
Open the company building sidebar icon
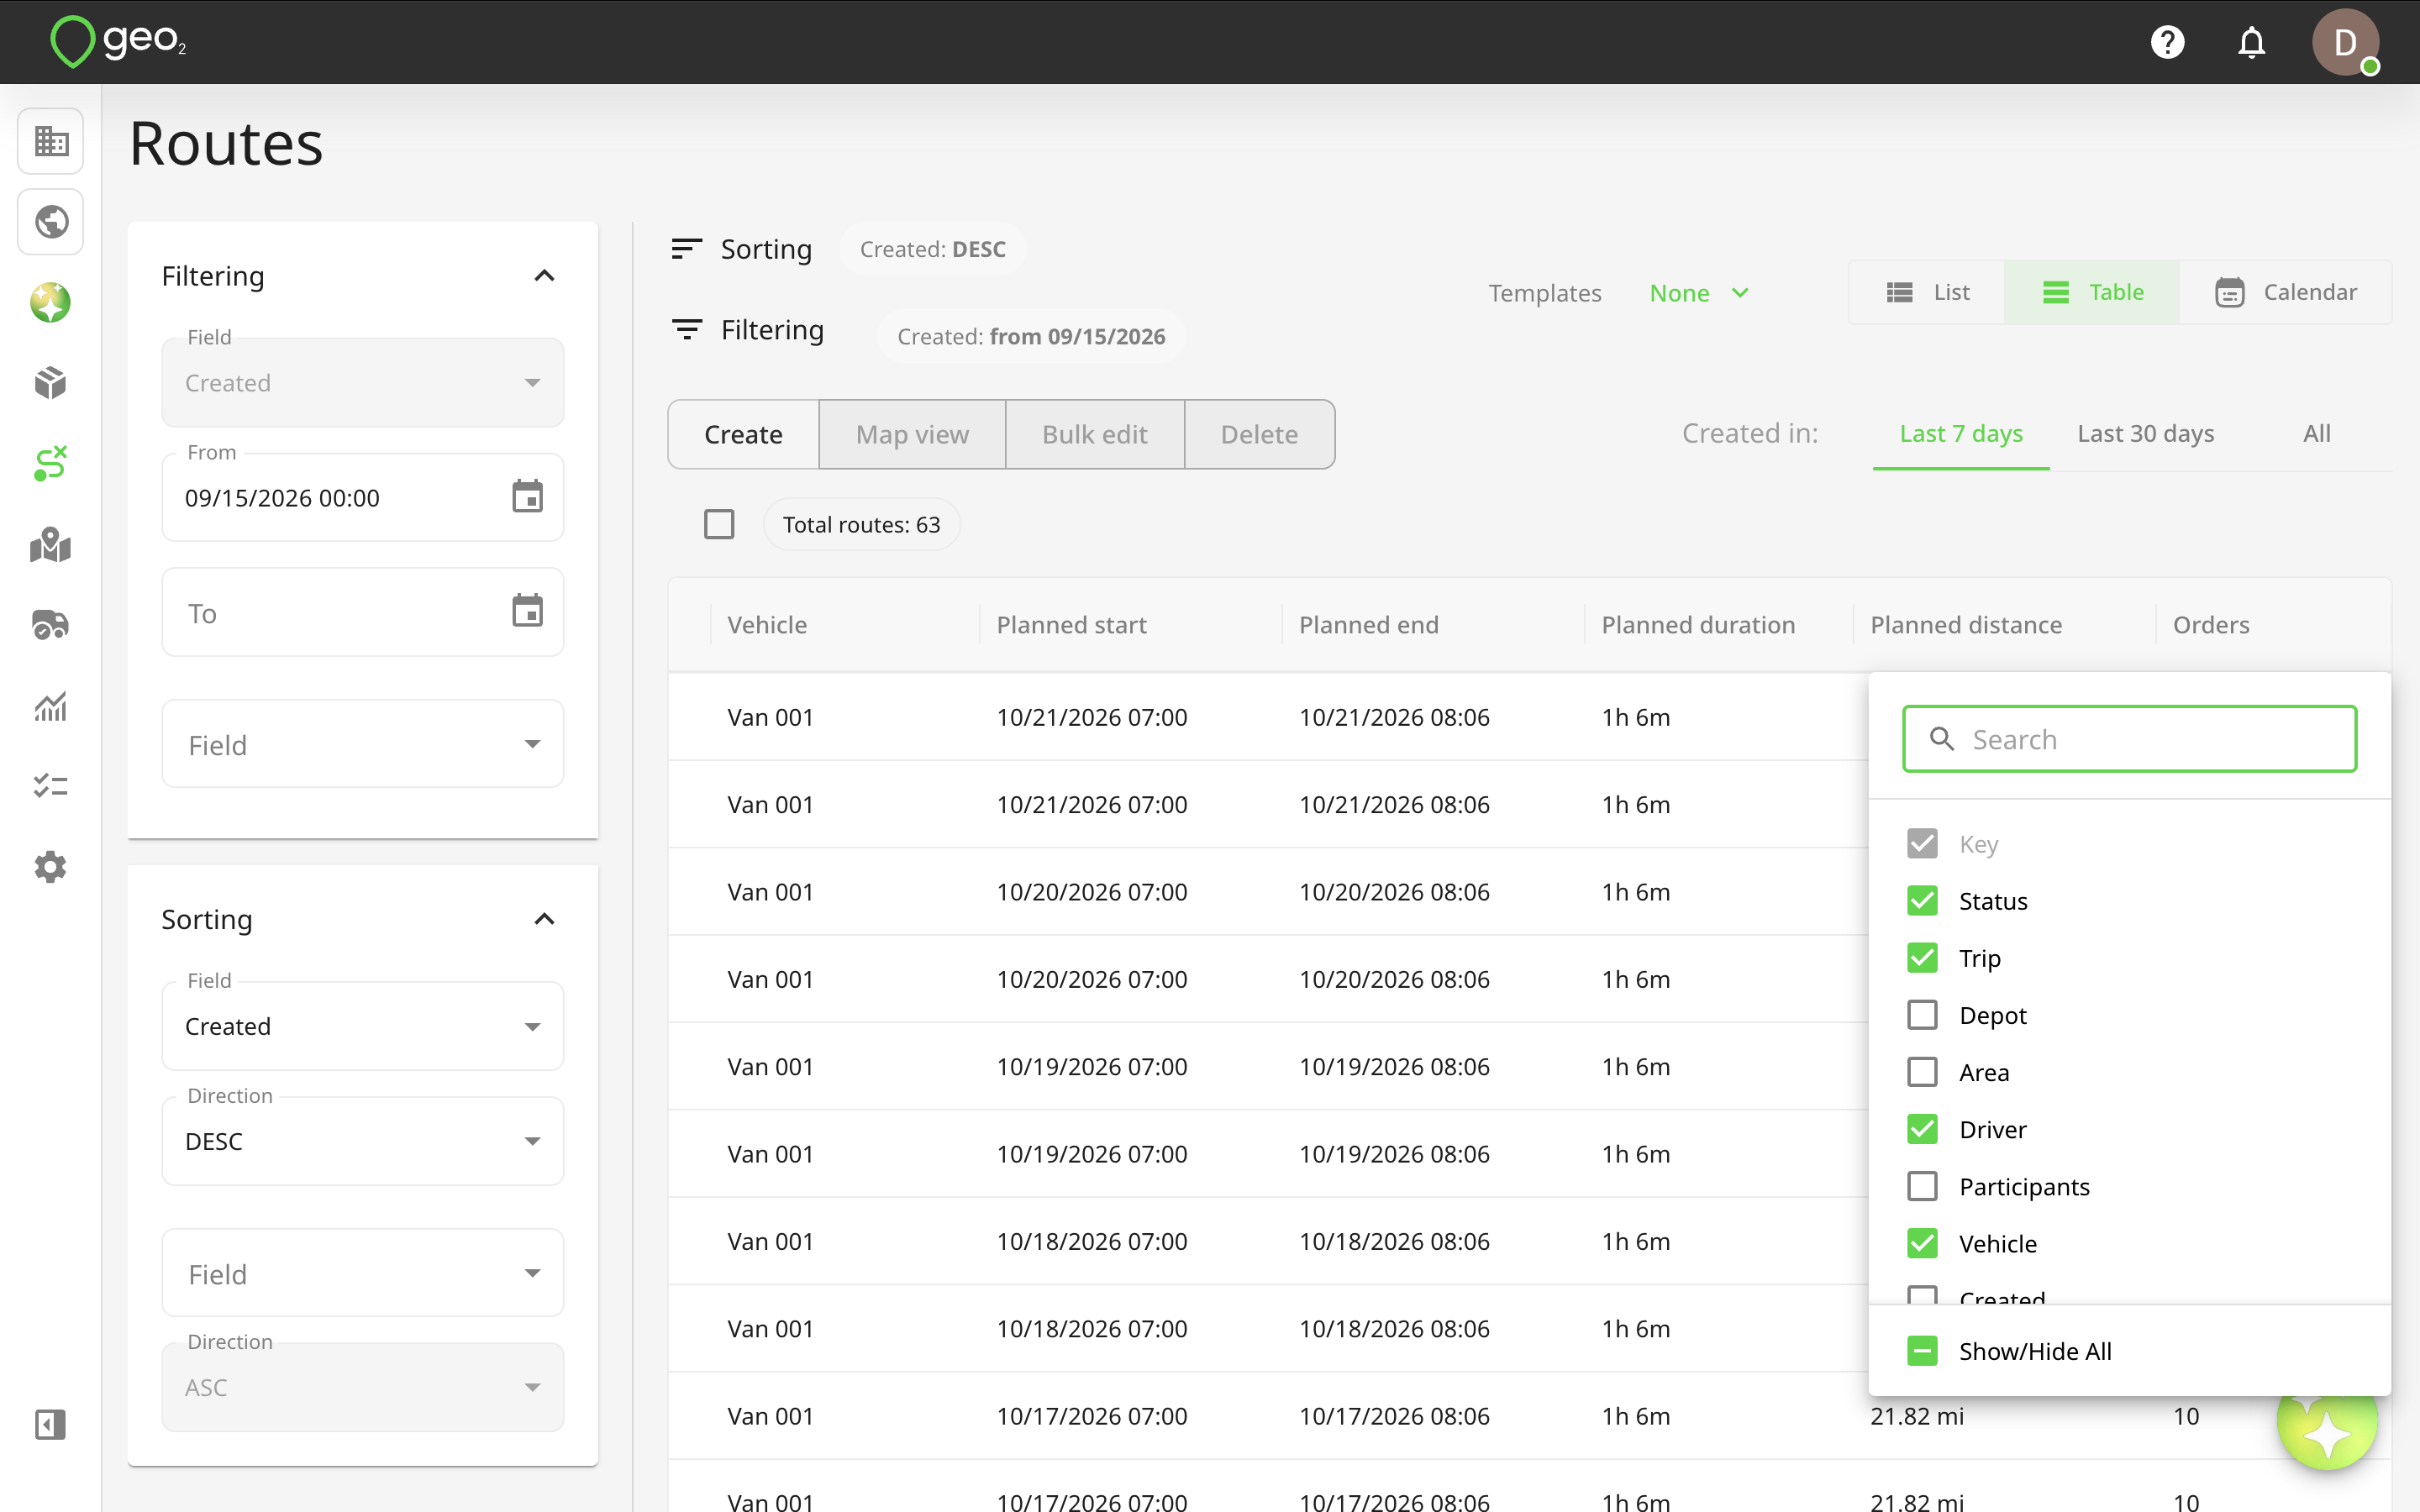point(51,141)
